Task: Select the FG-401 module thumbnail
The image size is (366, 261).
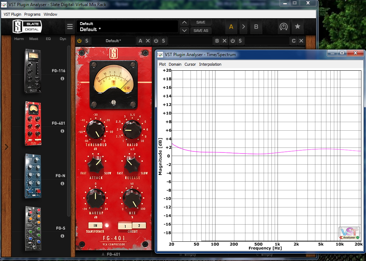Action: tap(33, 124)
